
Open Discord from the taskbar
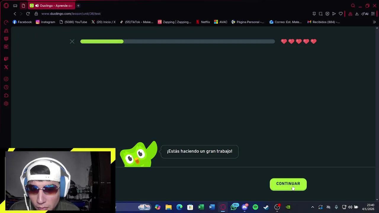pyautogui.click(x=245, y=207)
